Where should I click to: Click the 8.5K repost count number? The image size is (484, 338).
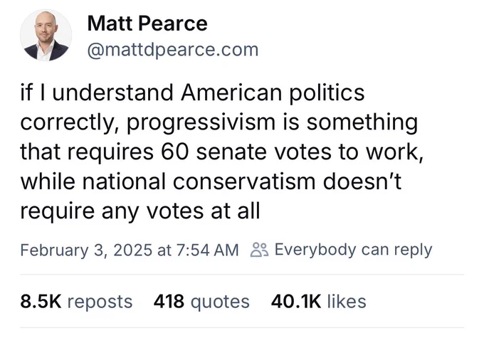pos(41,301)
